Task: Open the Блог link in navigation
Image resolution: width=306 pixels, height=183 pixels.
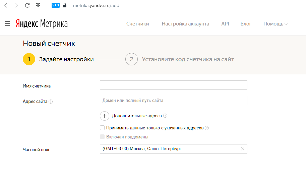Action: click(246, 24)
